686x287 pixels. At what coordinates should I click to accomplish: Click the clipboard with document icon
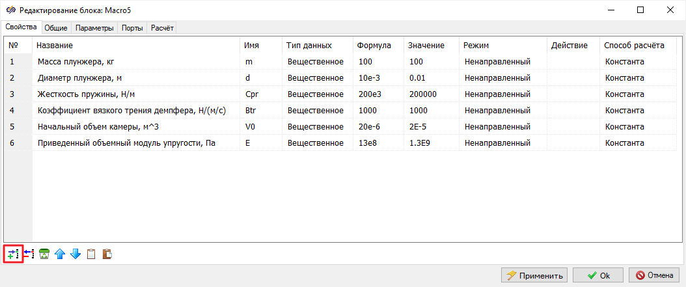coord(107,254)
